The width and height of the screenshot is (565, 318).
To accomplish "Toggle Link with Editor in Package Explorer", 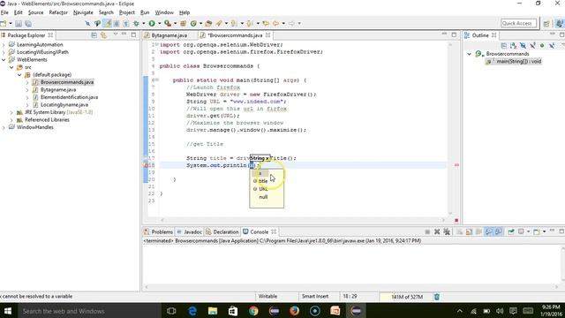I will [103, 35].
